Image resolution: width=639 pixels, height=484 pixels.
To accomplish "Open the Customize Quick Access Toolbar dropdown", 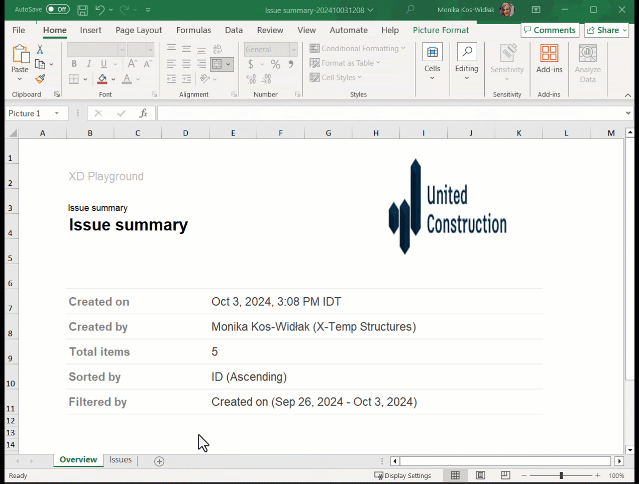I will (x=148, y=10).
